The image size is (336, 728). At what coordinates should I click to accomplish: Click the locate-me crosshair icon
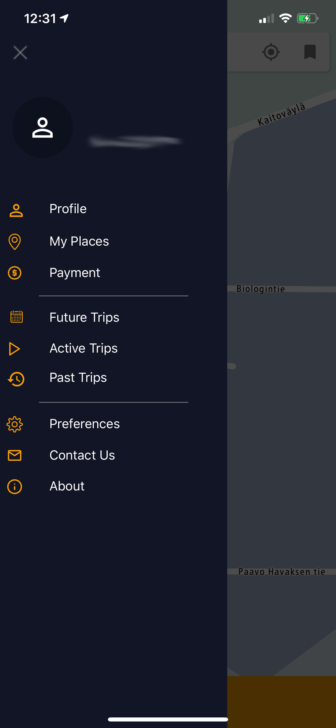pos(271,52)
